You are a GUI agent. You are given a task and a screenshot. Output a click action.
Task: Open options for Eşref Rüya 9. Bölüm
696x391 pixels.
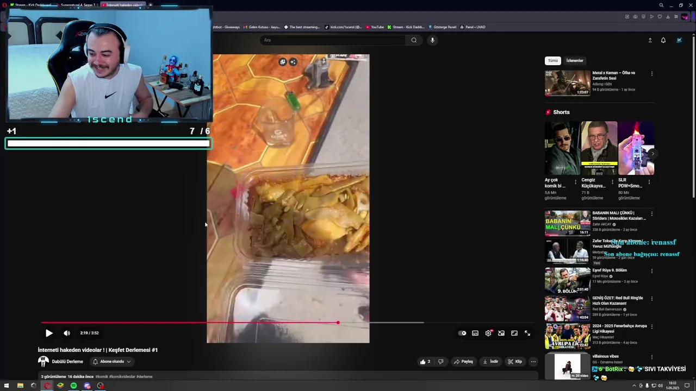pyautogui.click(x=652, y=271)
